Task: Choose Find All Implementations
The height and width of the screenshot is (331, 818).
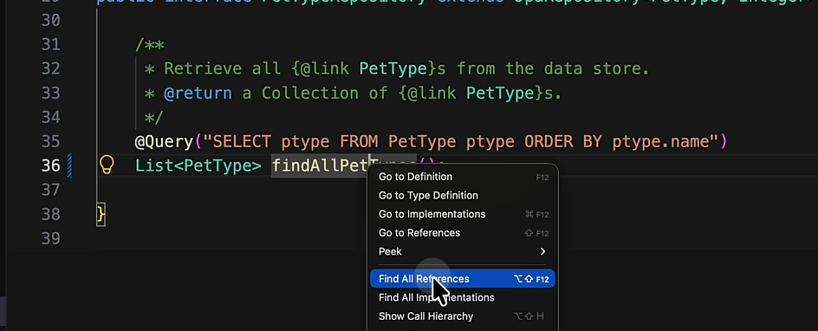Action: [462, 297]
